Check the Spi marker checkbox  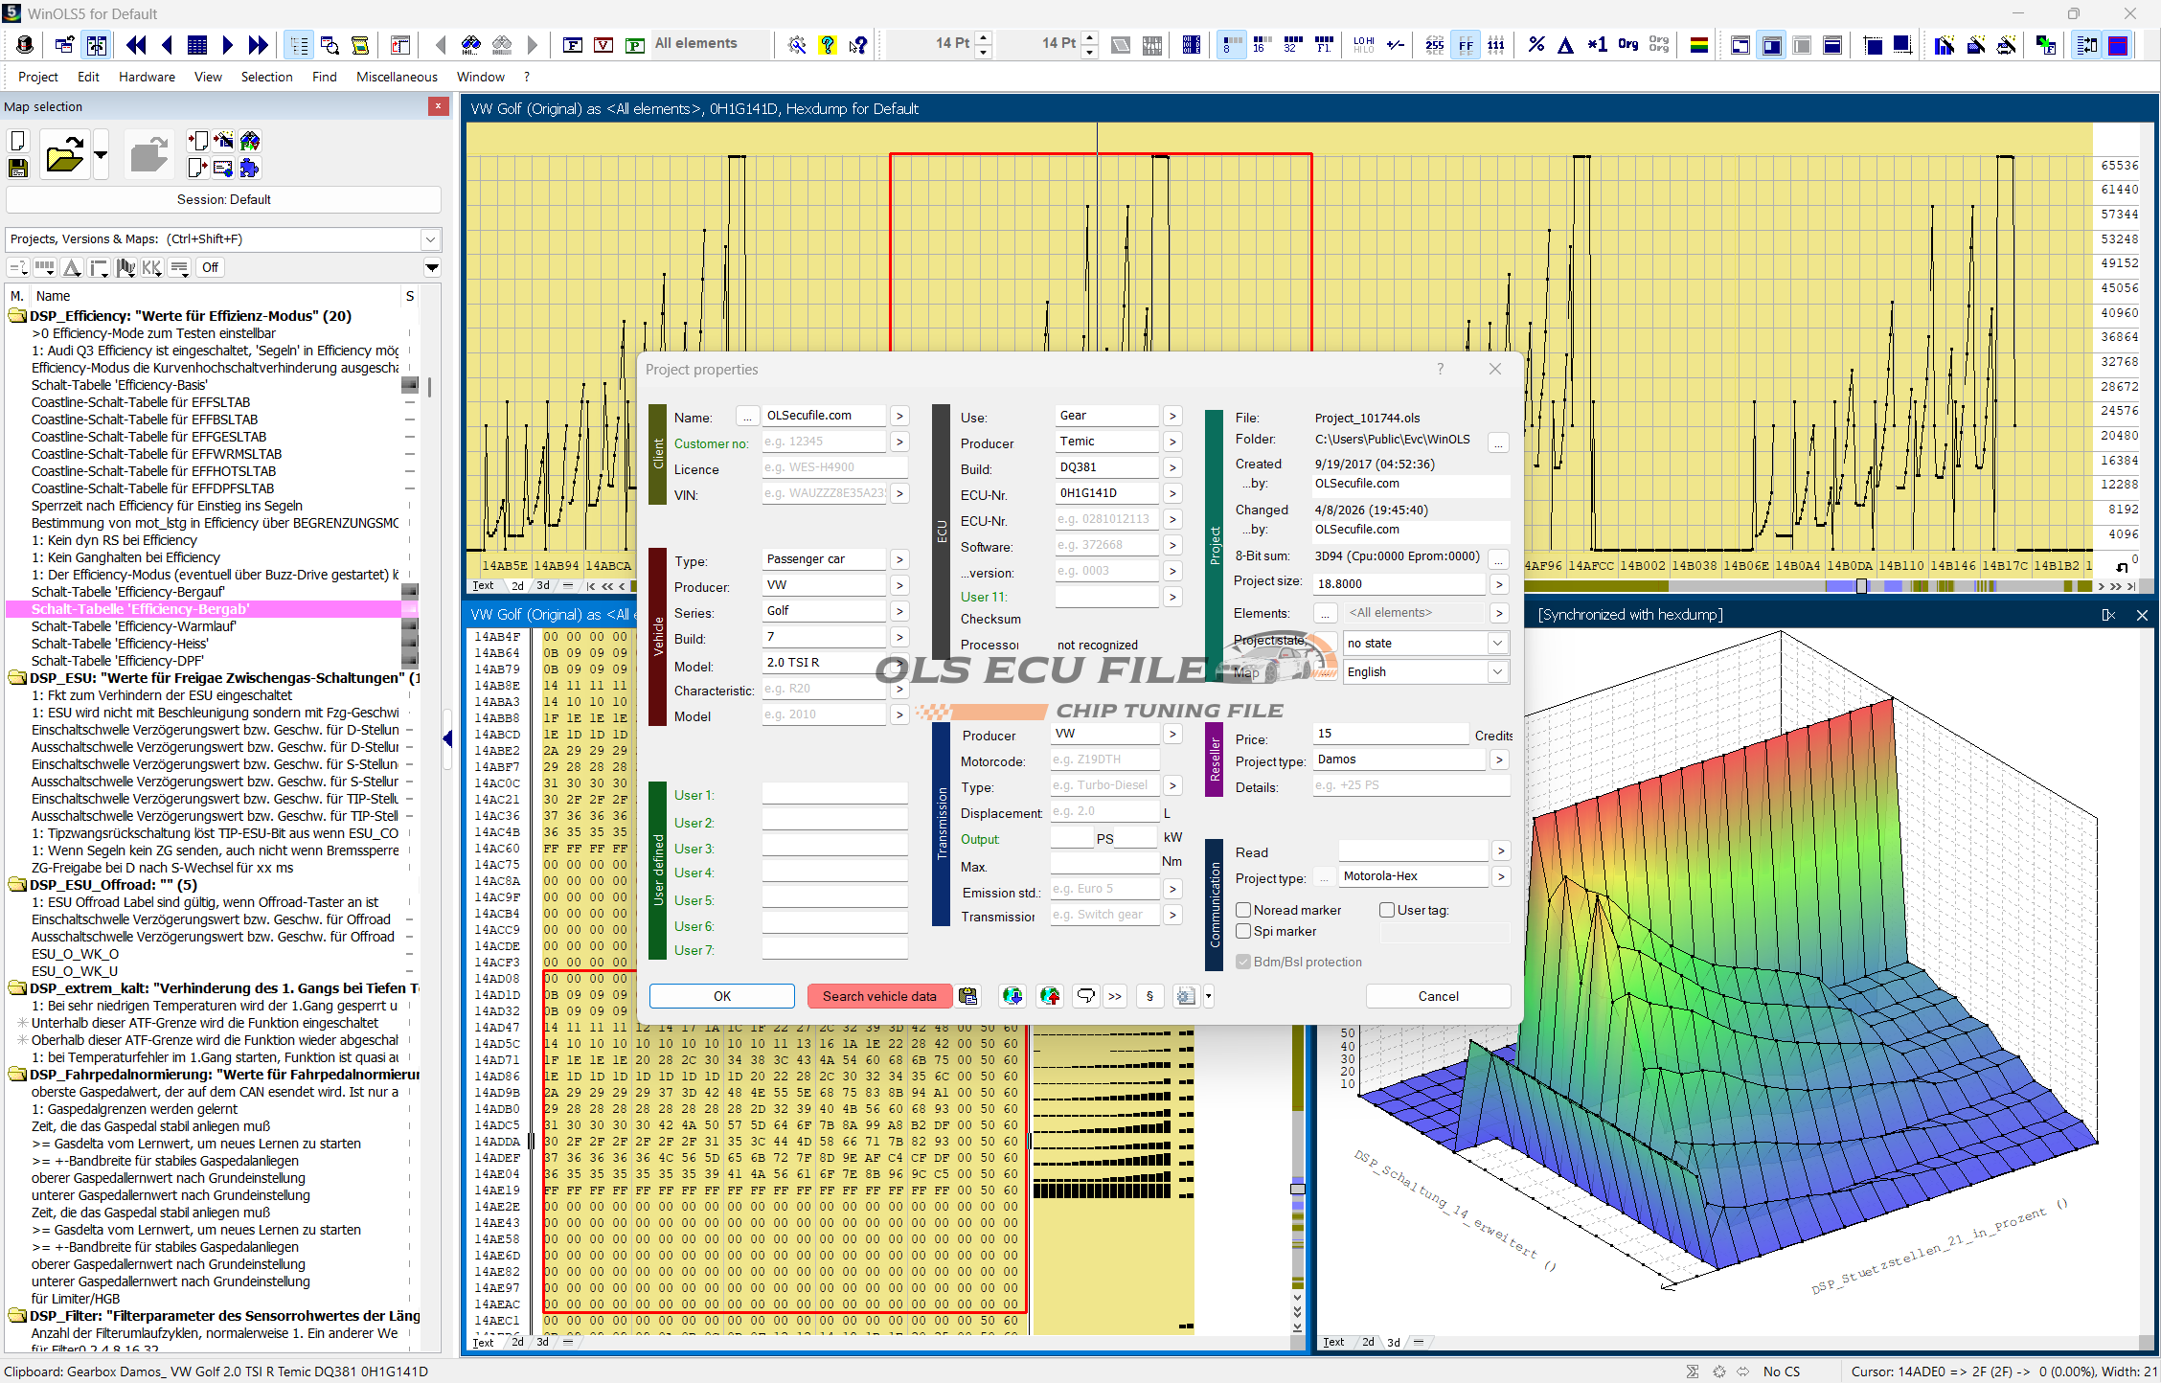[x=1243, y=931]
